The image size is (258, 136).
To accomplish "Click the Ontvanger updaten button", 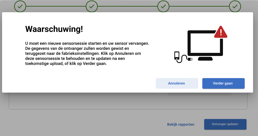I will pyautogui.click(x=225, y=124).
